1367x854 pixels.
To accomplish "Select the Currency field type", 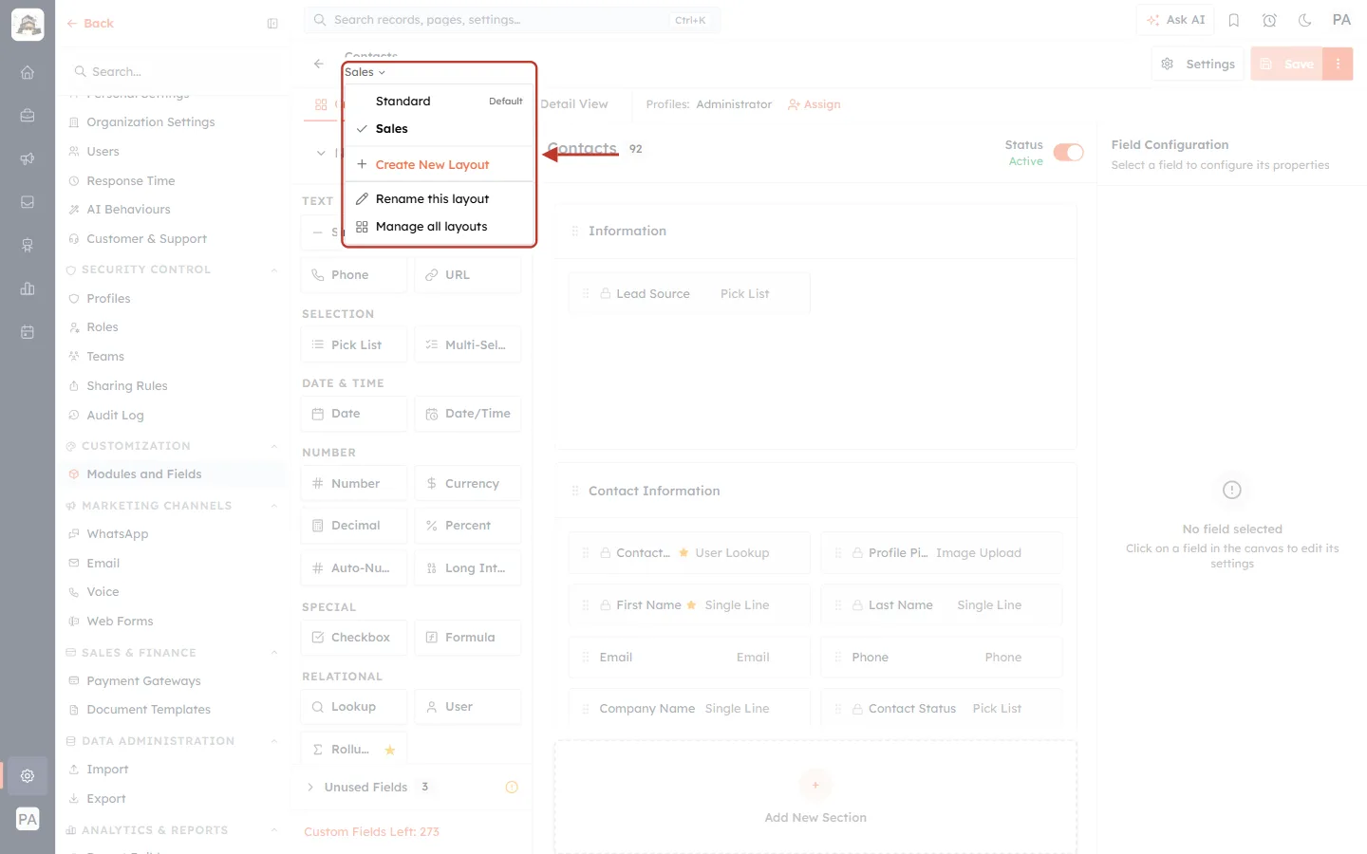I will coord(468,484).
